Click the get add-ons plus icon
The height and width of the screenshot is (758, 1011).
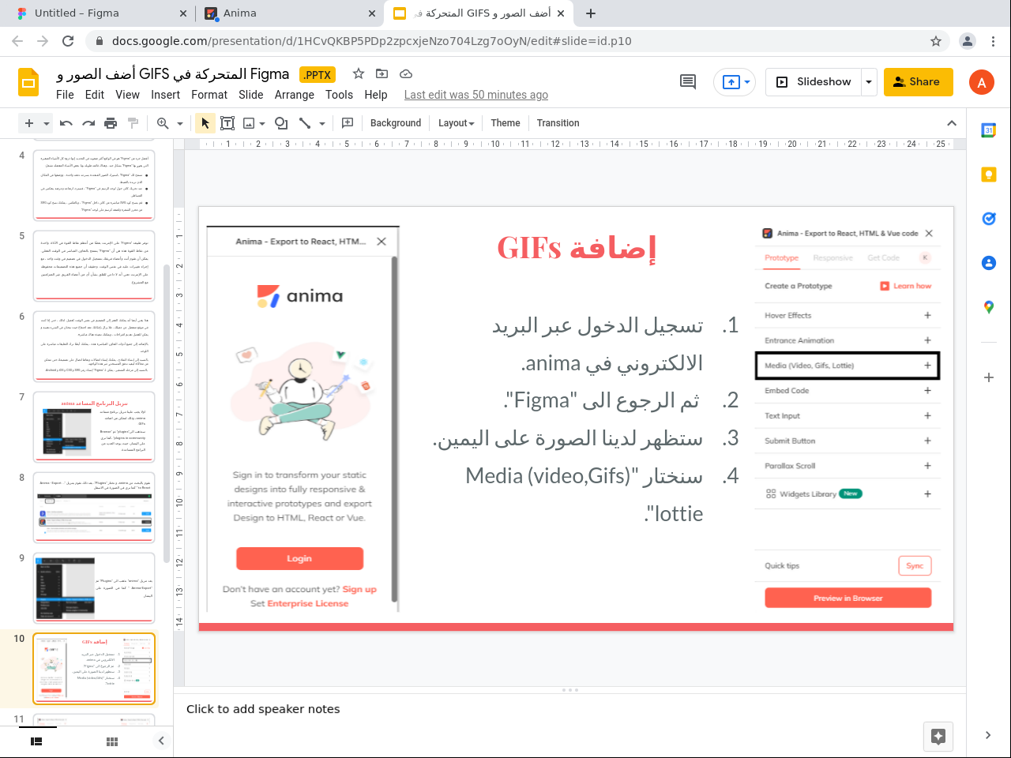point(988,377)
